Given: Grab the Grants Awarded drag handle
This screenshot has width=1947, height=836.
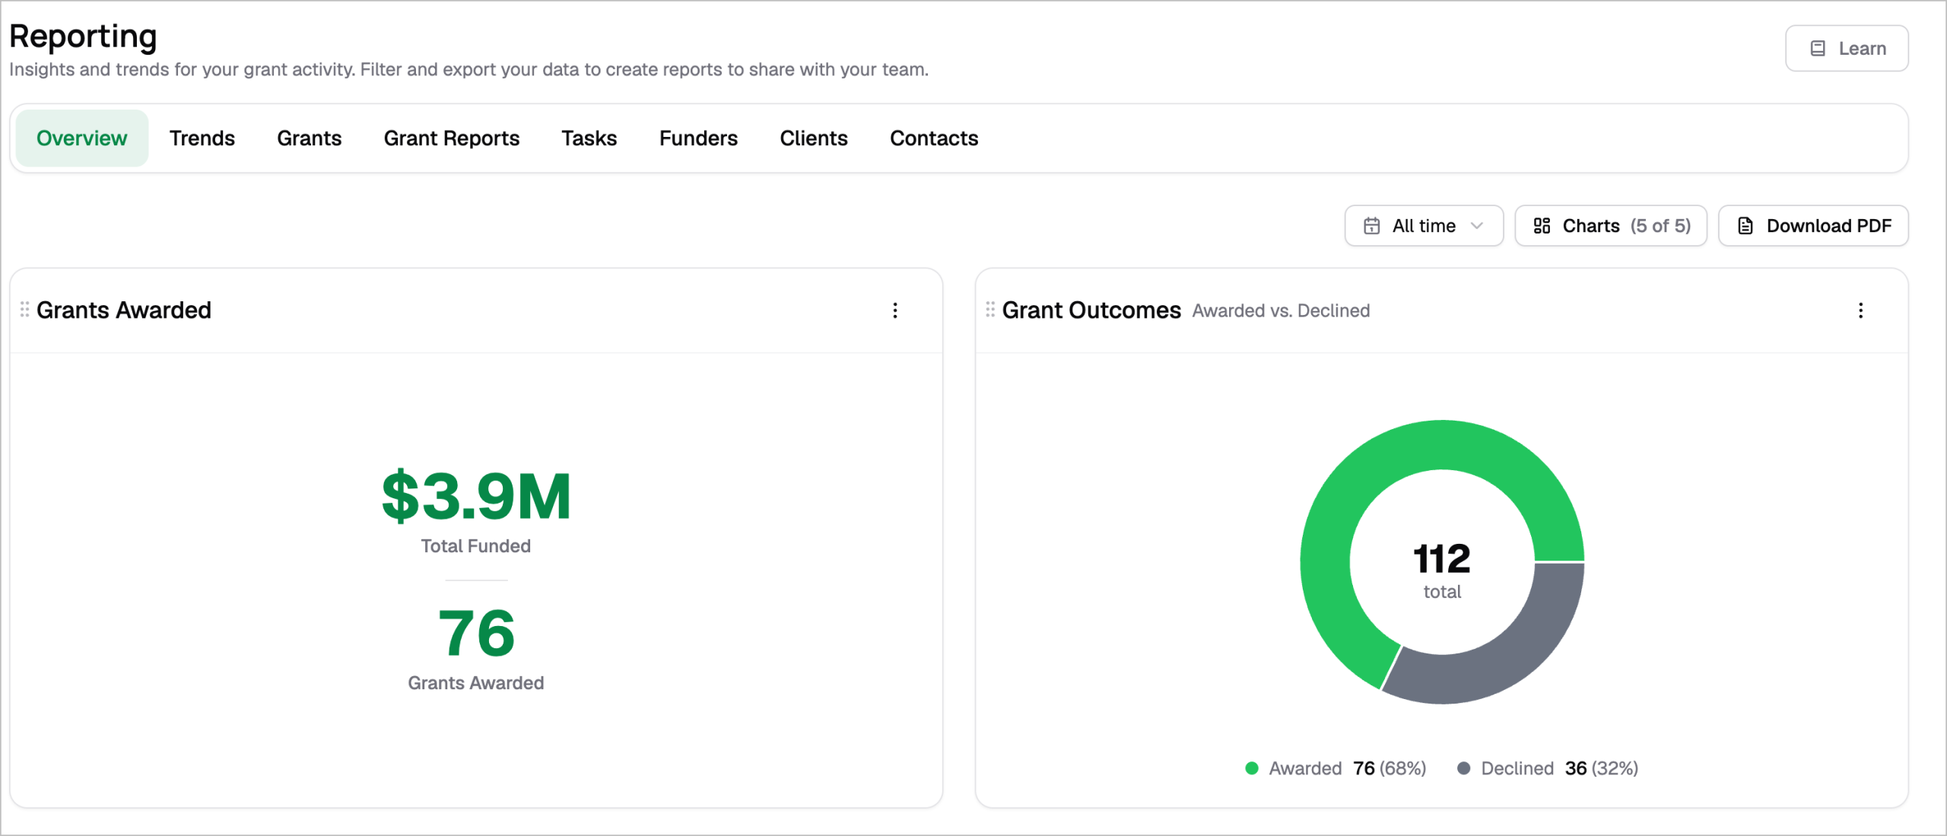Looking at the screenshot, I should (24, 310).
